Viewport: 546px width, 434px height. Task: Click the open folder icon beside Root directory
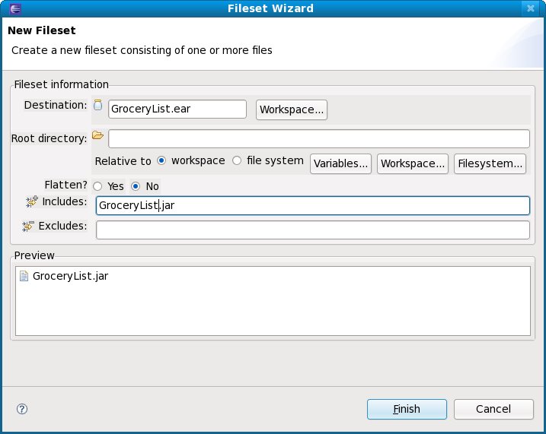tap(97, 136)
